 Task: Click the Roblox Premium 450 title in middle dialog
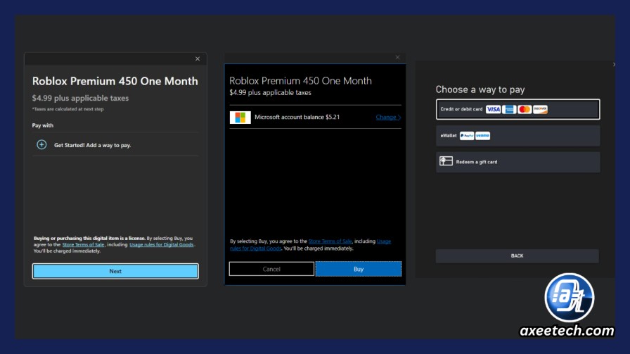300,81
